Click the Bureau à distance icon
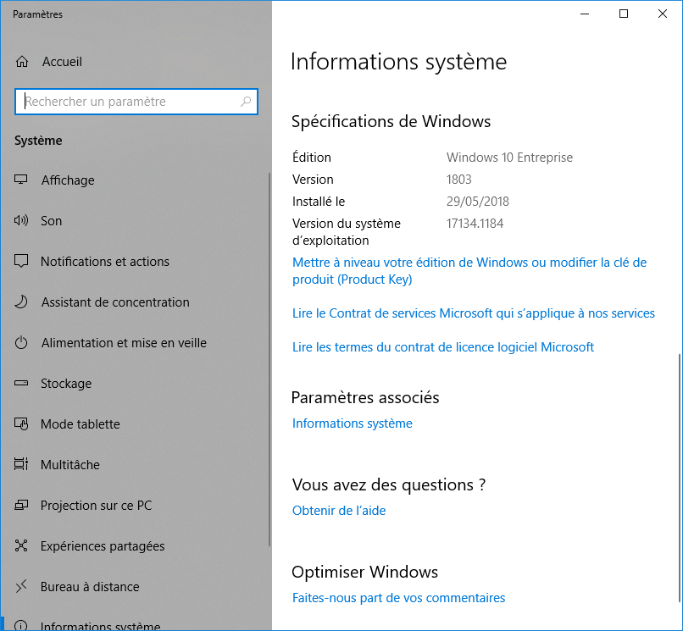Image resolution: width=683 pixels, height=631 pixels. point(21,586)
